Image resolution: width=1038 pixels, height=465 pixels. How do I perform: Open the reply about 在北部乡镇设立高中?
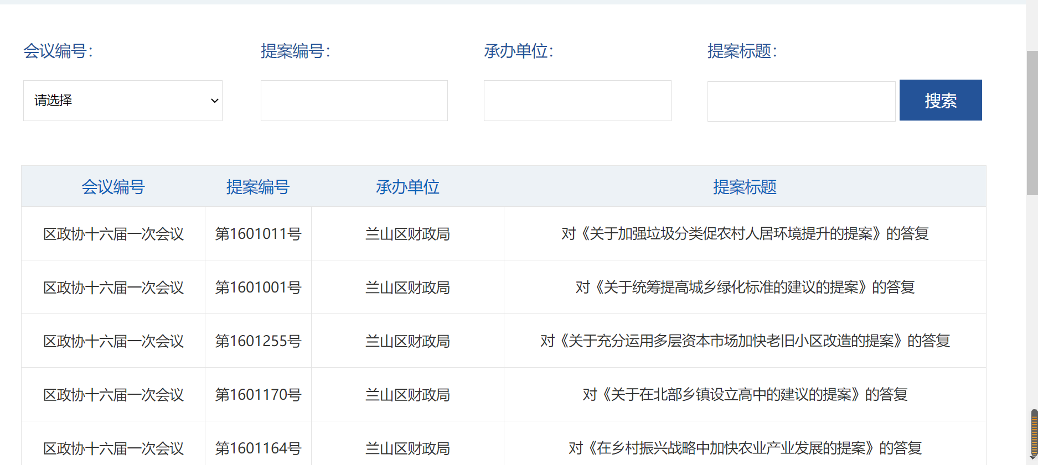click(x=745, y=394)
